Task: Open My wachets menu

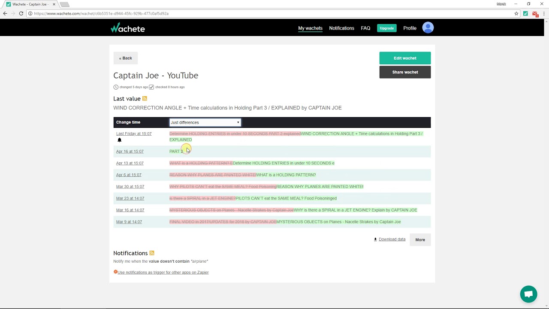Action: click(310, 28)
